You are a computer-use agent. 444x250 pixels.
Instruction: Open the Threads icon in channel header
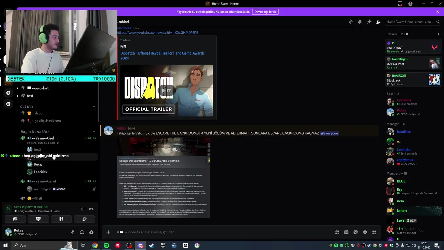click(350, 22)
